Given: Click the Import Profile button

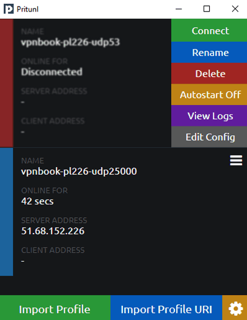Looking at the screenshot, I should [55, 307].
